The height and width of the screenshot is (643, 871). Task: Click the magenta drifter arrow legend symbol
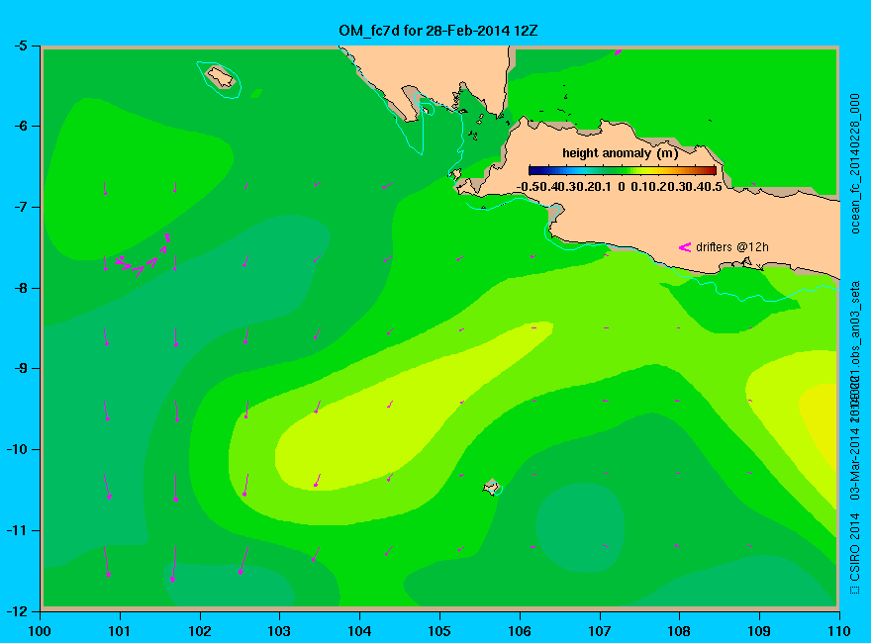click(685, 247)
